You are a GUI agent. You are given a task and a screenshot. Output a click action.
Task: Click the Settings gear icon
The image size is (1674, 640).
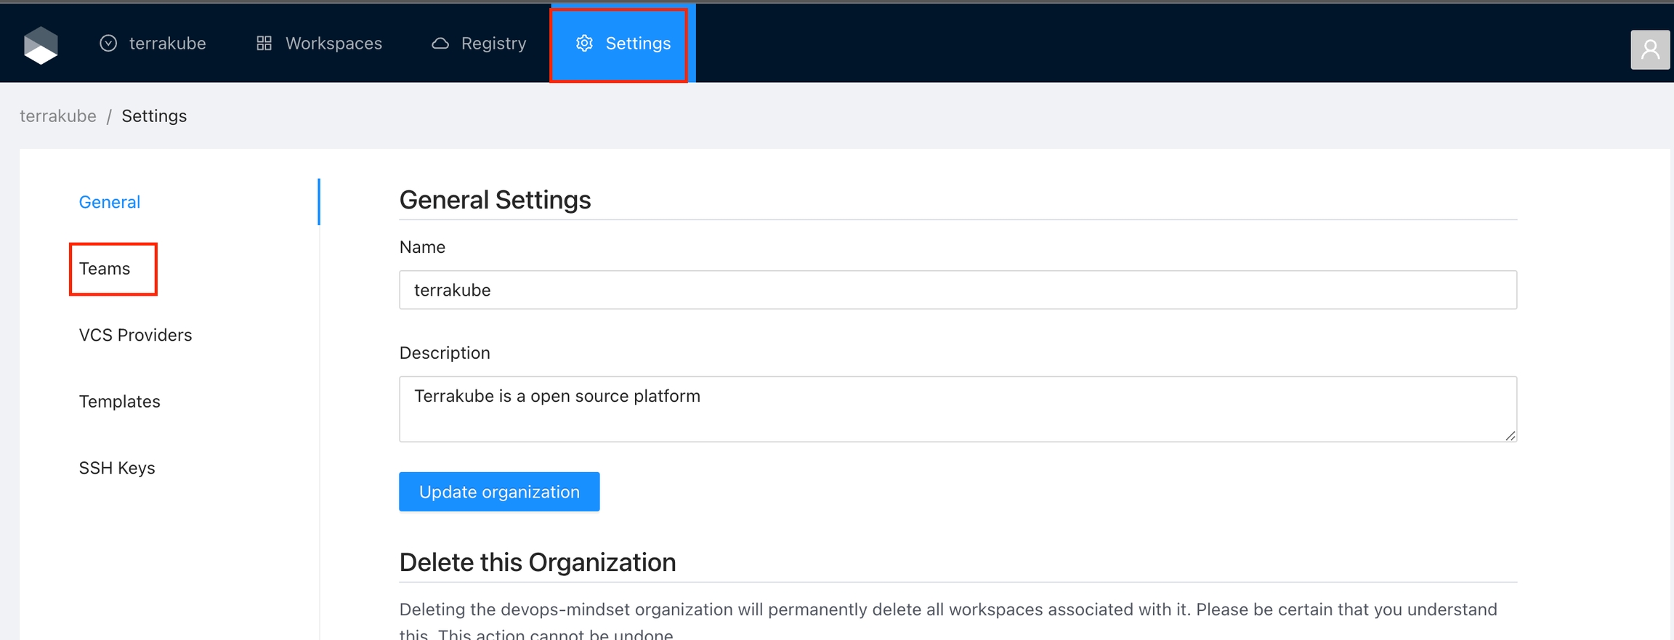coord(584,44)
